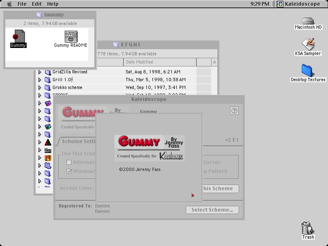Select the Macintosh HD drive icon

pos(308,21)
